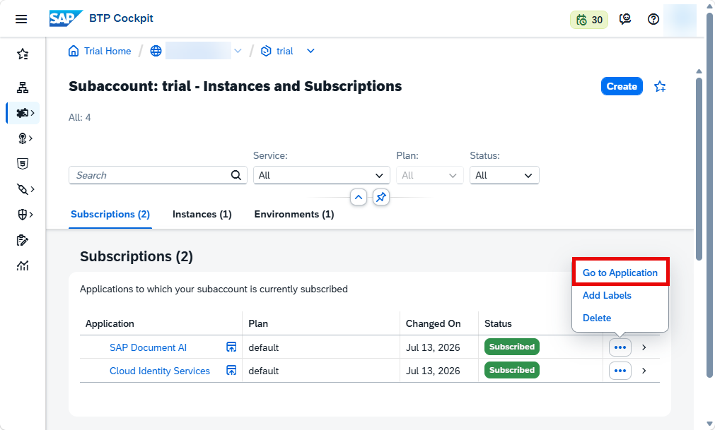
Task: Pin the filter header bar
Action: [381, 198]
